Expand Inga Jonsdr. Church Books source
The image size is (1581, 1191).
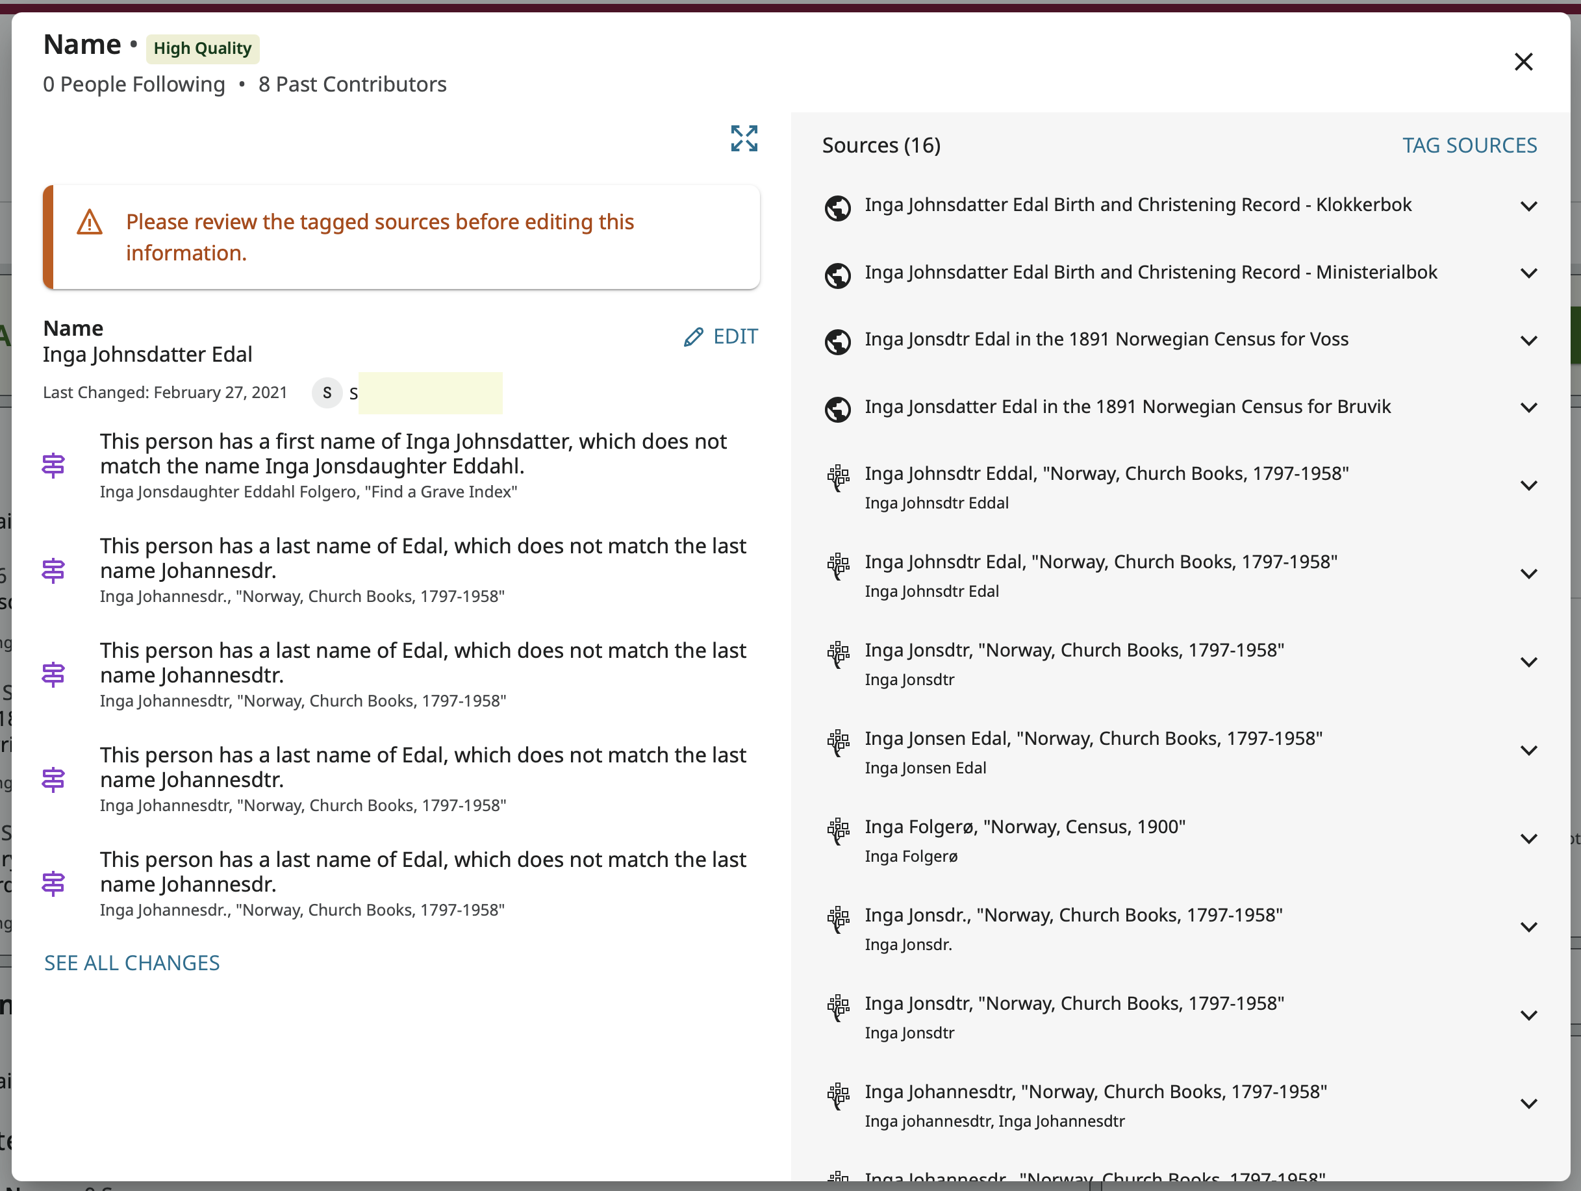(1528, 927)
